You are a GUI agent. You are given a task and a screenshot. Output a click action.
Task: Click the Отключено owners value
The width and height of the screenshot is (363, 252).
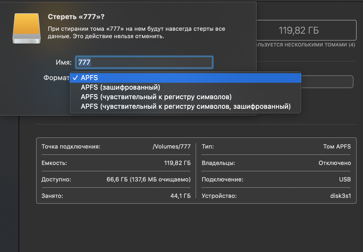(x=335, y=163)
